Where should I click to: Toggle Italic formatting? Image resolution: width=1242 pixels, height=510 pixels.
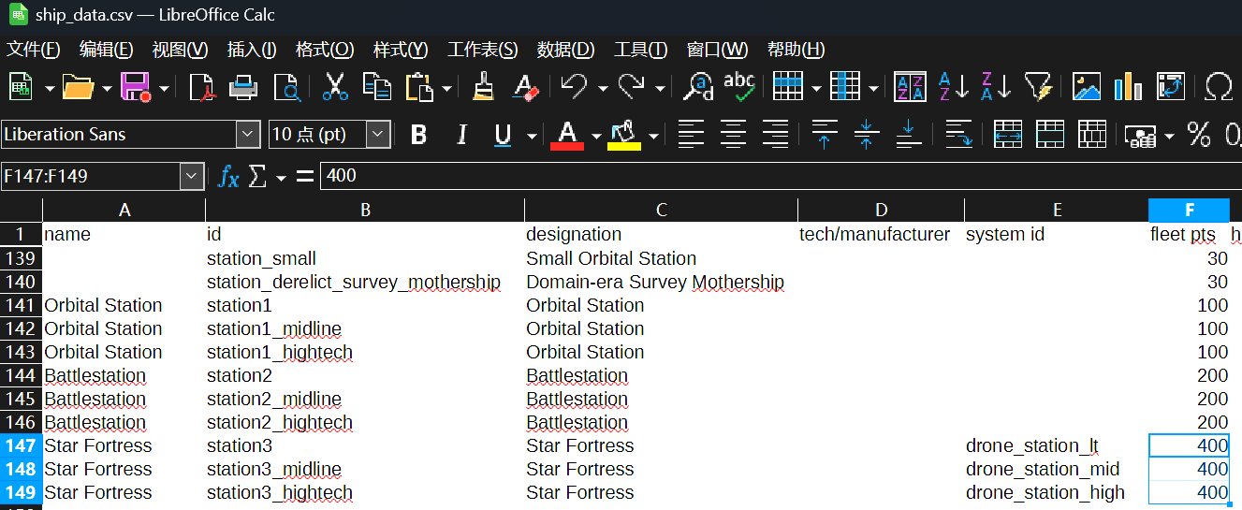pyautogui.click(x=460, y=135)
